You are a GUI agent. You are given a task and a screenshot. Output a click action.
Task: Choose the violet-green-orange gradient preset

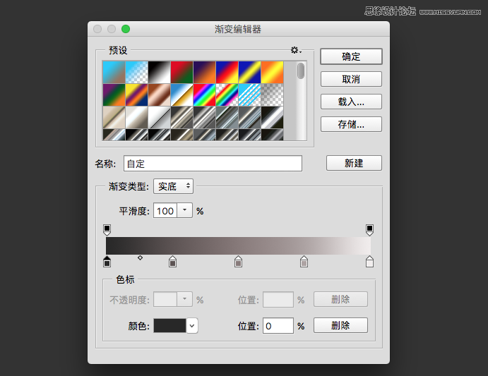click(114, 95)
